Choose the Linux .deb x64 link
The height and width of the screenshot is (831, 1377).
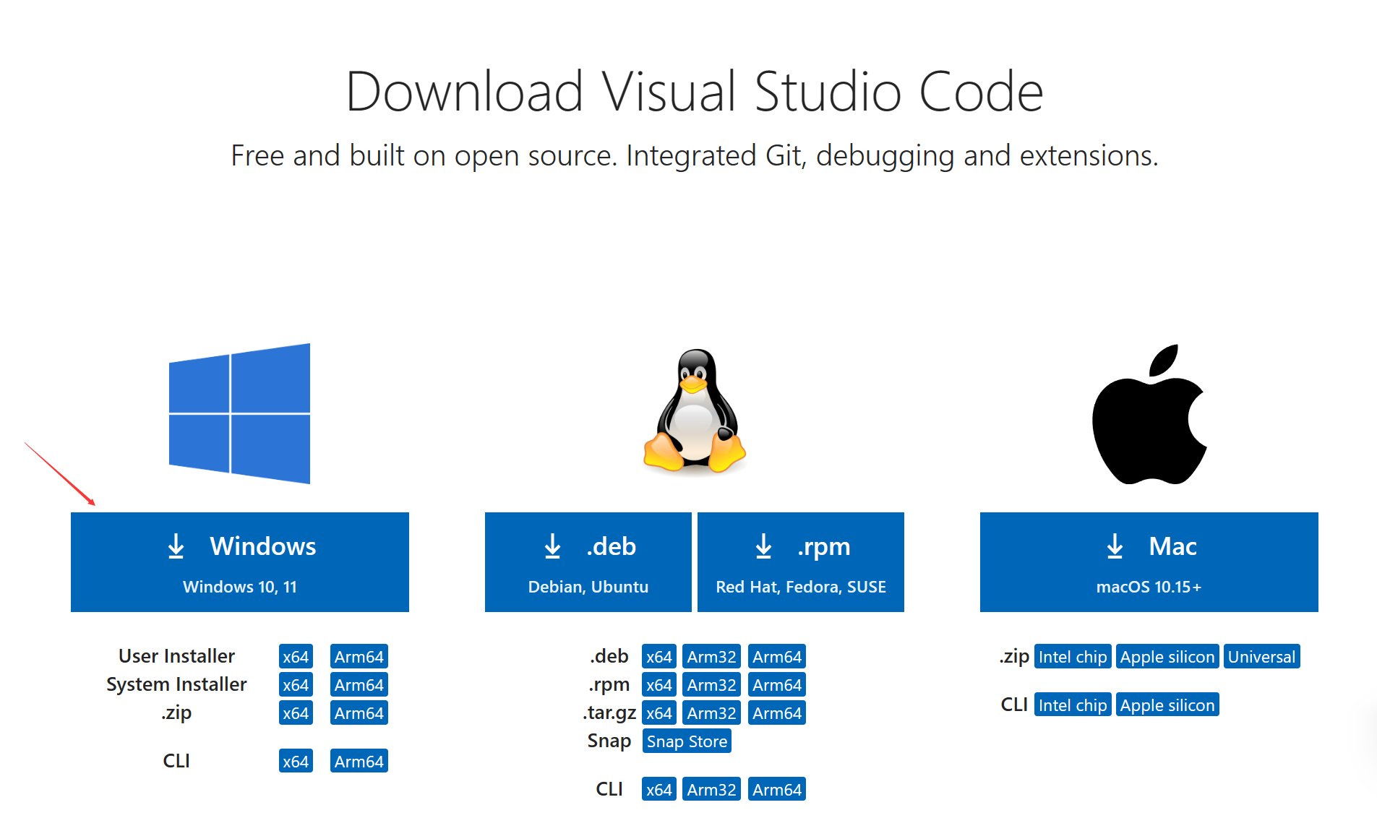659,656
